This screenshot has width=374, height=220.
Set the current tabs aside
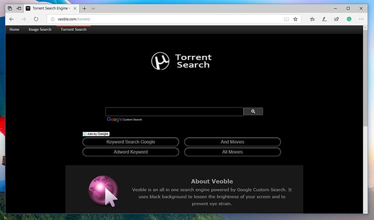[x=19, y=9]
